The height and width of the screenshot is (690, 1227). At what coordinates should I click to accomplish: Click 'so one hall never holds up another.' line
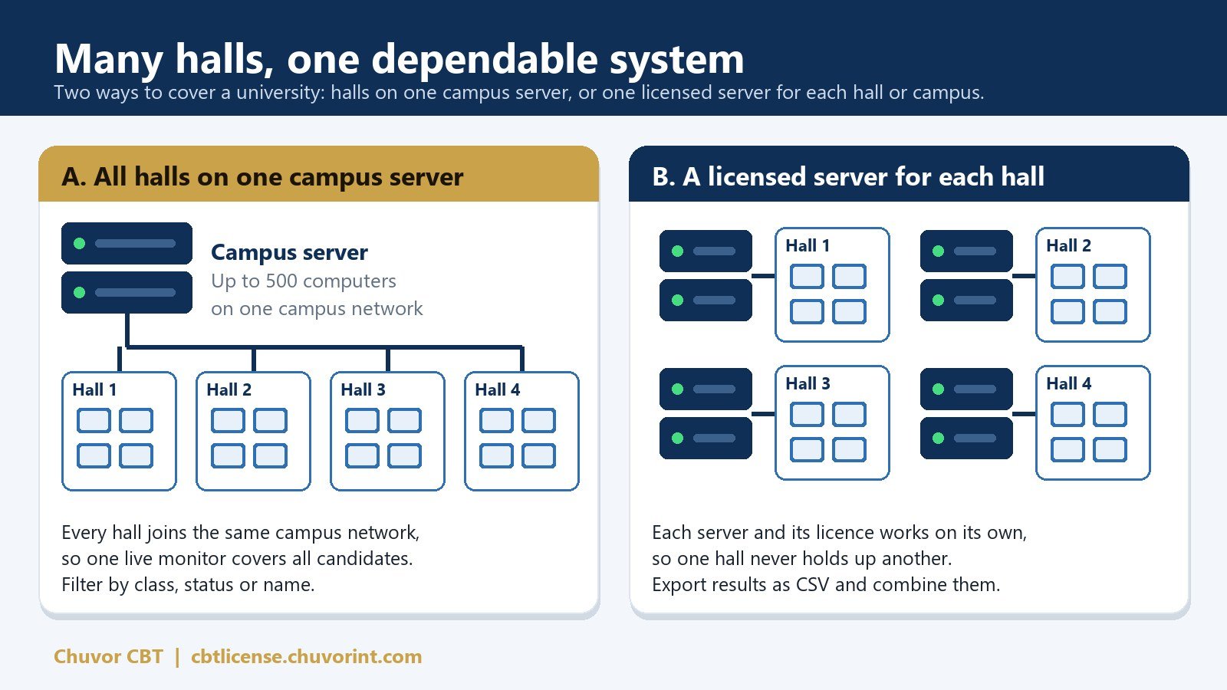click(x=801, y=559)
